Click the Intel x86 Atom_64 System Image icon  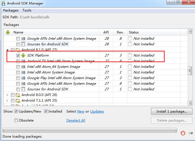coord(23,67)
